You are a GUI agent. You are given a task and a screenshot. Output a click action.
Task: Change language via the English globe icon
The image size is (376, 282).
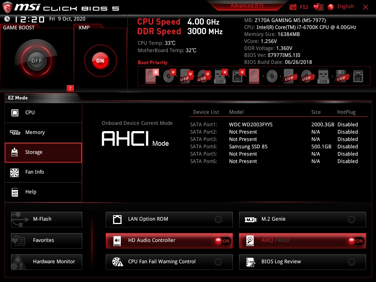331,7
